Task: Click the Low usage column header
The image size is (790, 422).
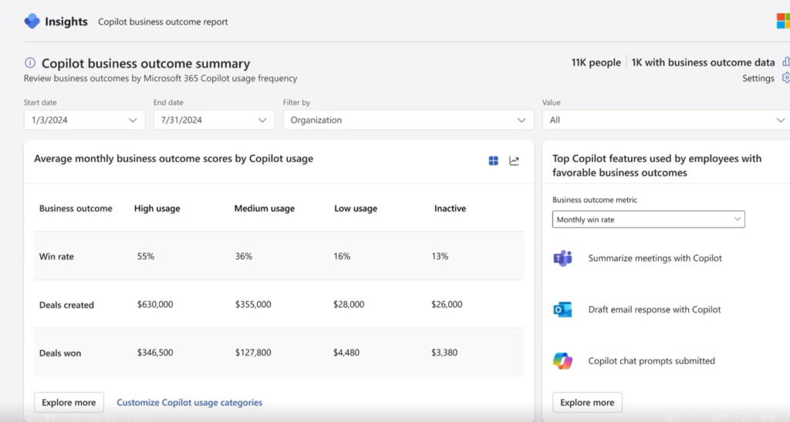Action: click(356, 208)
